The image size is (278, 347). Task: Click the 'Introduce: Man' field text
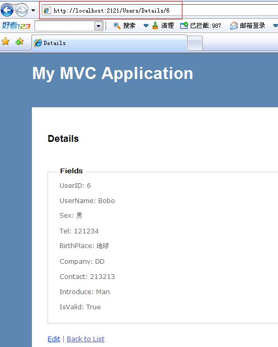point(85,292)
